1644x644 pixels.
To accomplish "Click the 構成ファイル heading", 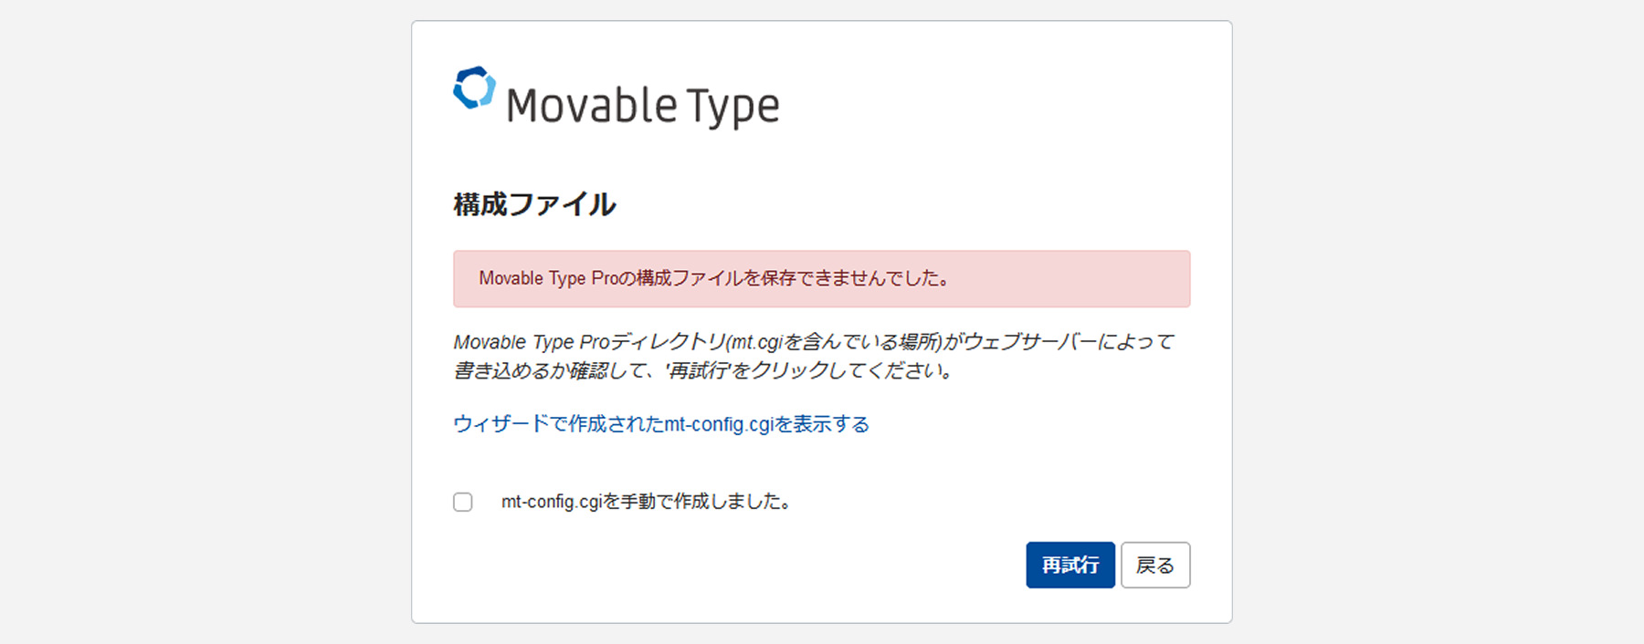I will (x=534, y=204).
